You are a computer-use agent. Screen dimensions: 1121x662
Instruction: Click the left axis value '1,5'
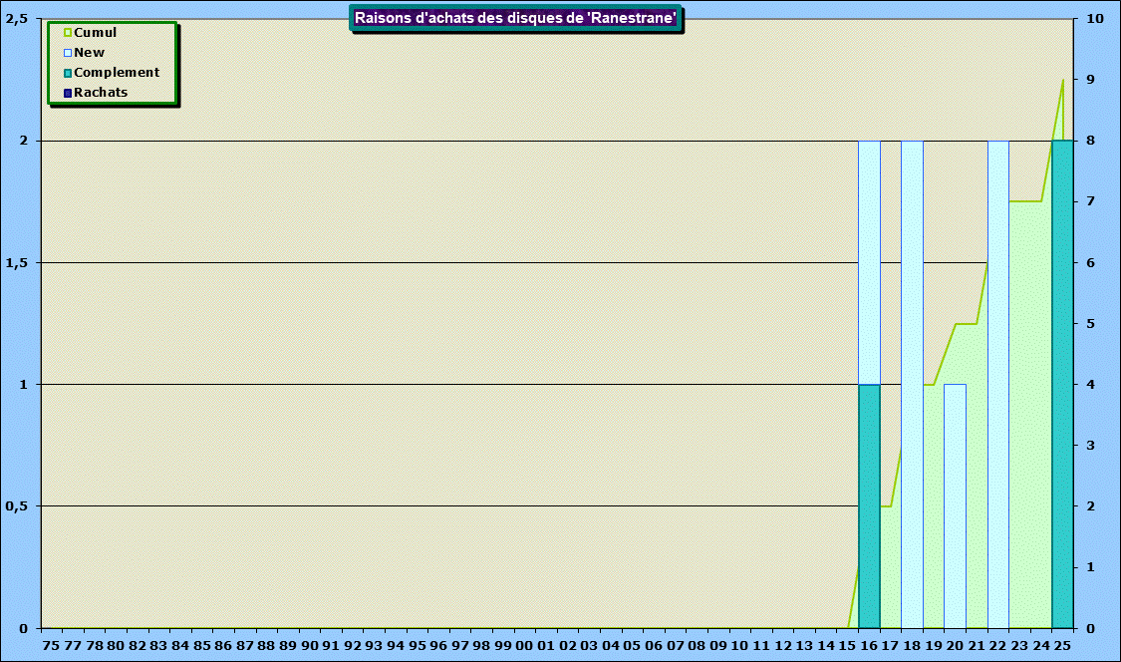[16, 263]
